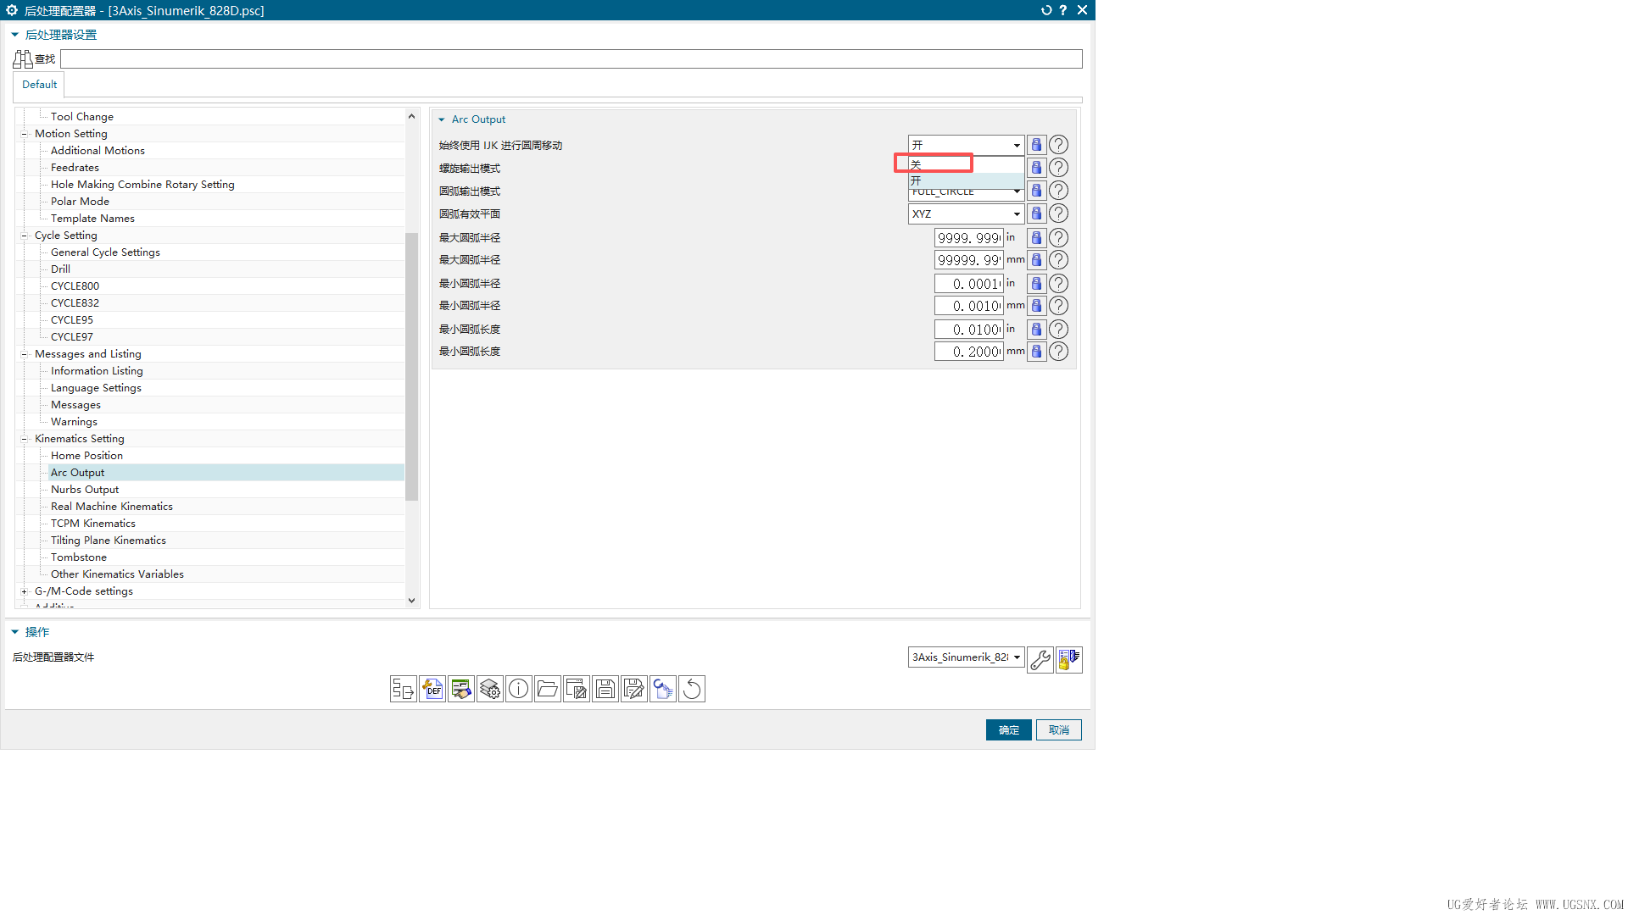Collapse the Arc Output section

coord(442,119)
